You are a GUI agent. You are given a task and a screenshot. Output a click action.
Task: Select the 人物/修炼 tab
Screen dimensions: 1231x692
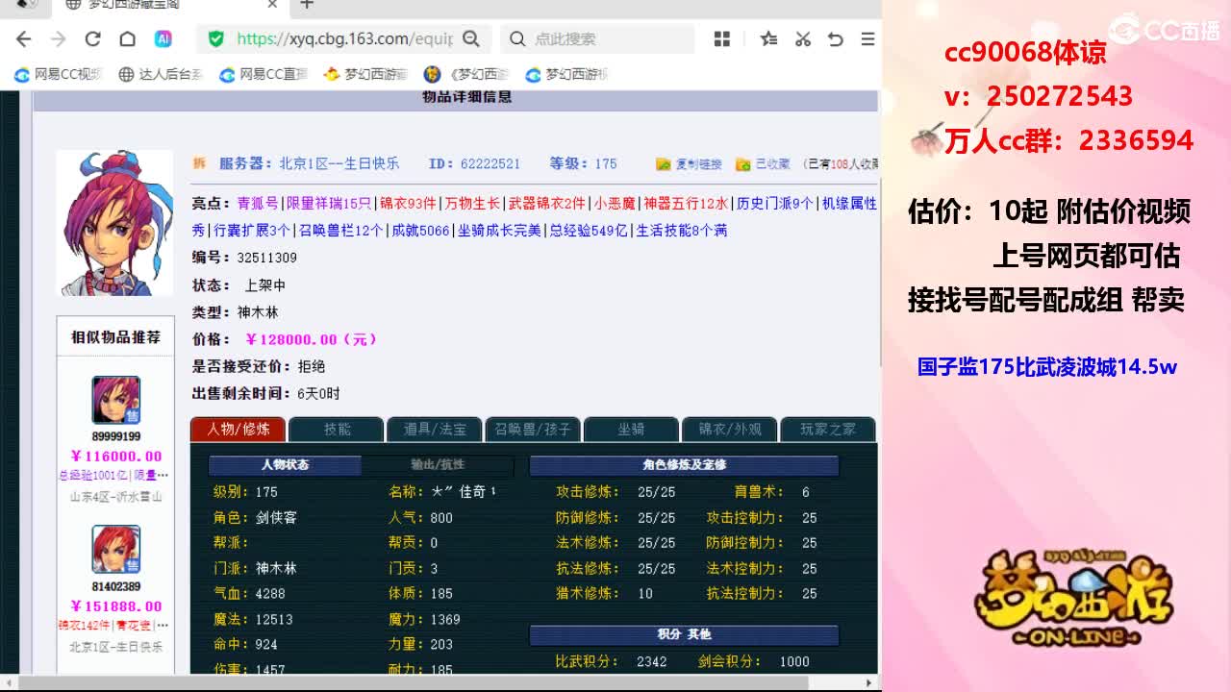[x=238, y=429]
